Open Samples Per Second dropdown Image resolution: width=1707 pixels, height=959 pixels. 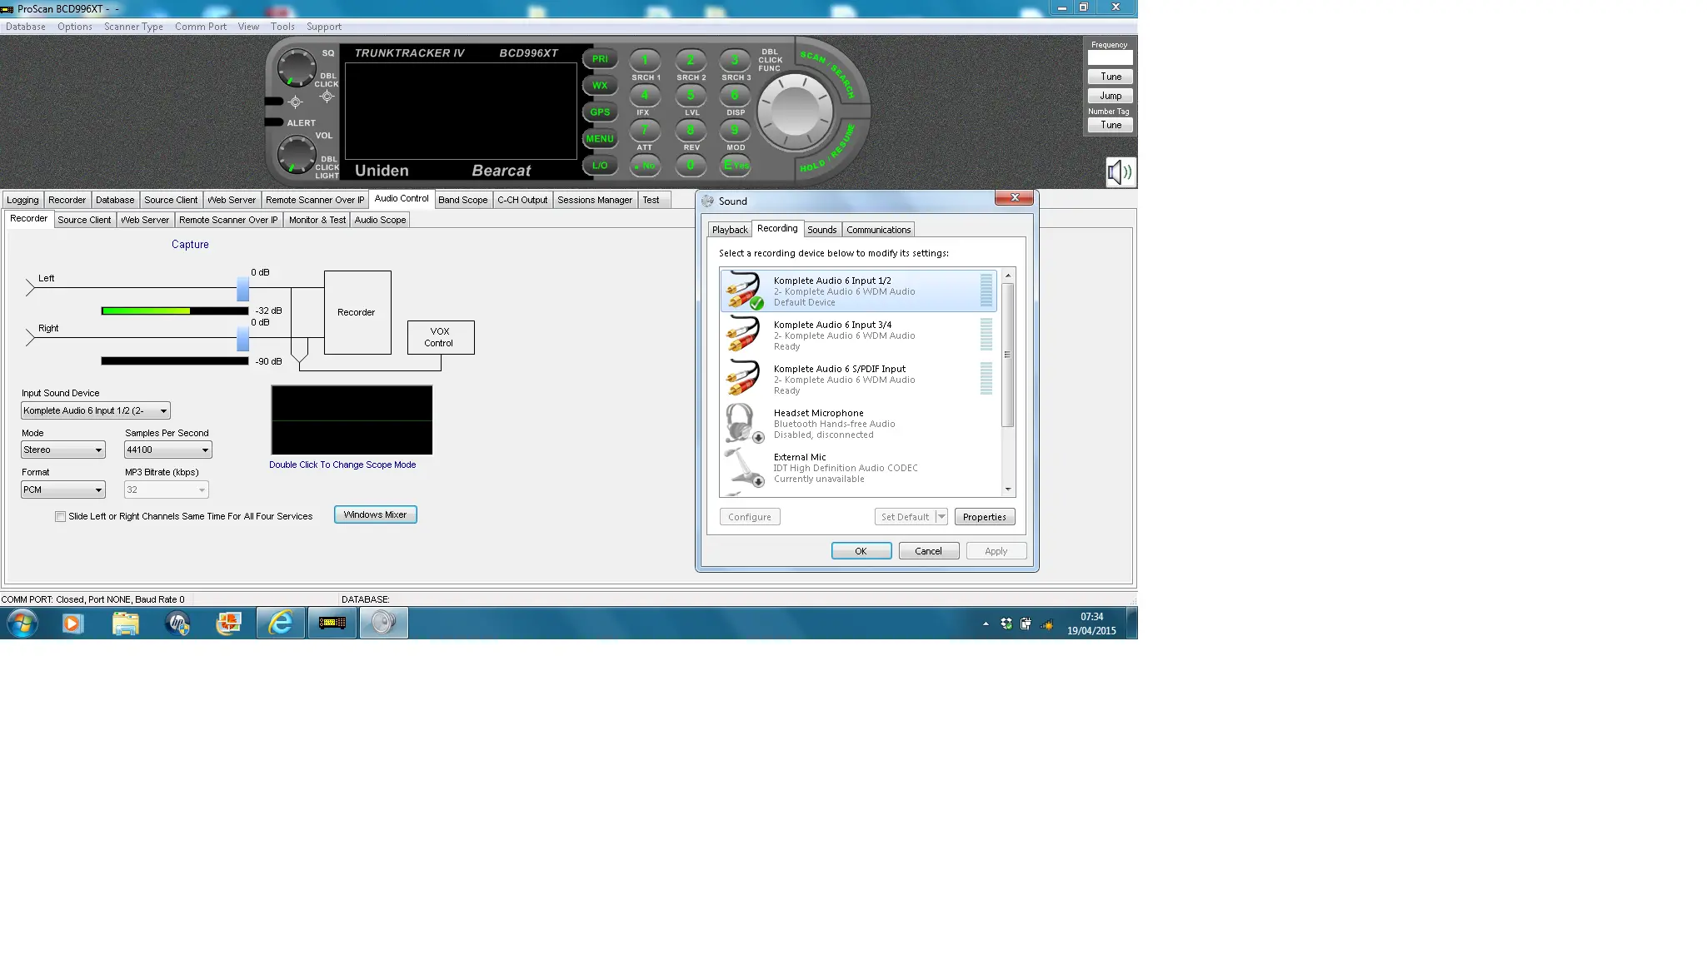click(168, 450)
